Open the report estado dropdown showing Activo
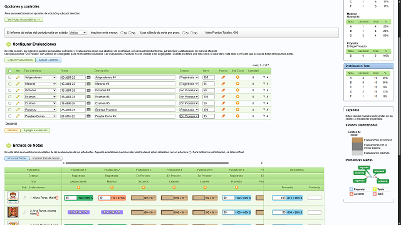Viewport: 401px width, 225px height. (x=78, y=32)
